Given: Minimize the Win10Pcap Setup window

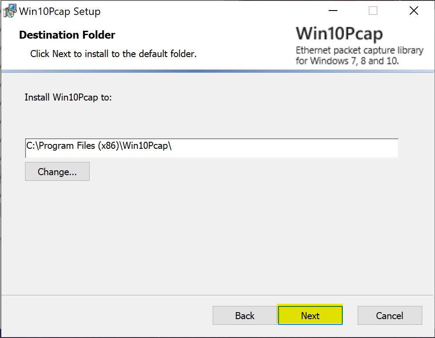Looking at the screenshot, I should (x=333, y=11).
